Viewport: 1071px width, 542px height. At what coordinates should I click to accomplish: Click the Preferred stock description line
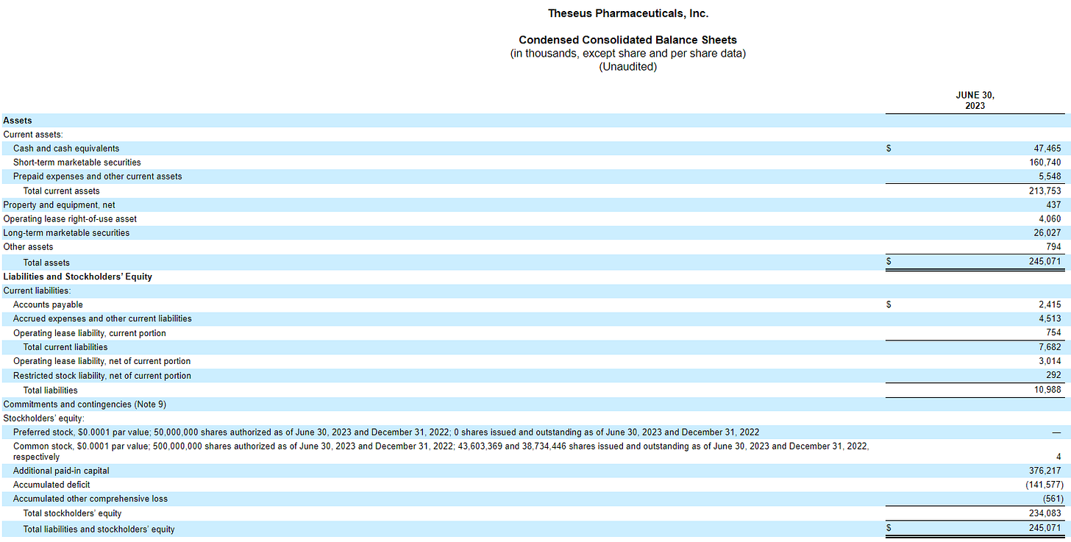coord(386,432)
